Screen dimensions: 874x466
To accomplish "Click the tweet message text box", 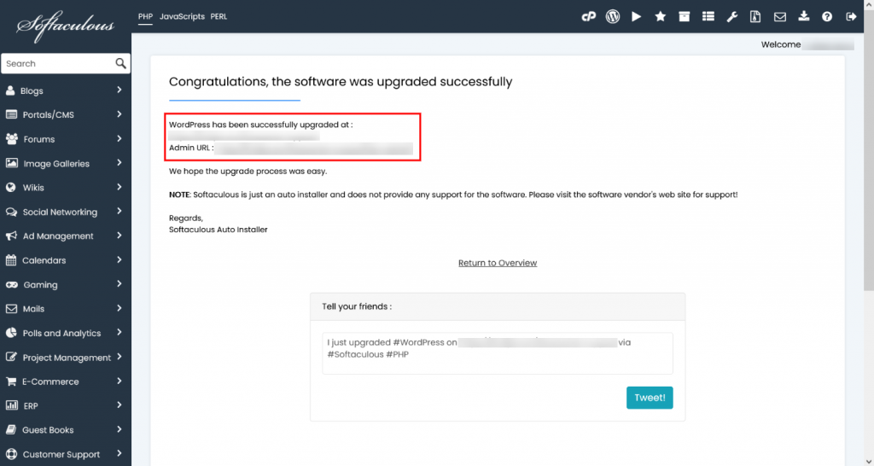I will [x=498, y=353].
